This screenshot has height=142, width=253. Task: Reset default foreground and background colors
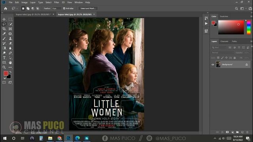[x=4, y=78]
